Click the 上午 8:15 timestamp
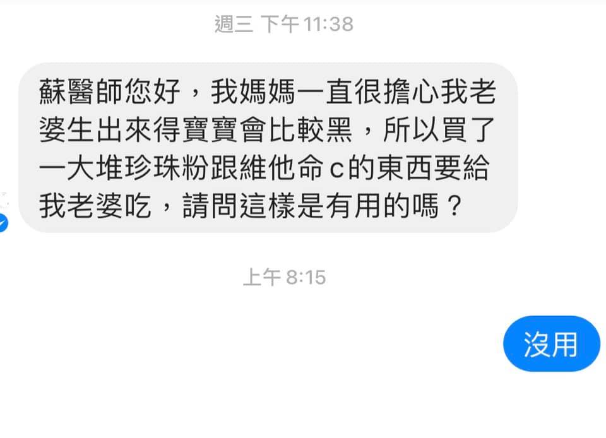This screenshot has height=438, width=606. [x=285, y=277]
